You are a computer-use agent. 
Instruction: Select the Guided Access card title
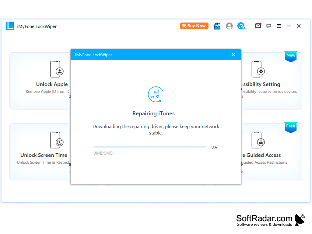[261, 155]
